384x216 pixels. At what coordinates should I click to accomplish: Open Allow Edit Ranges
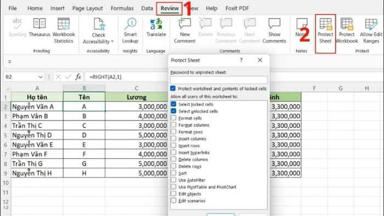(371, 31)
